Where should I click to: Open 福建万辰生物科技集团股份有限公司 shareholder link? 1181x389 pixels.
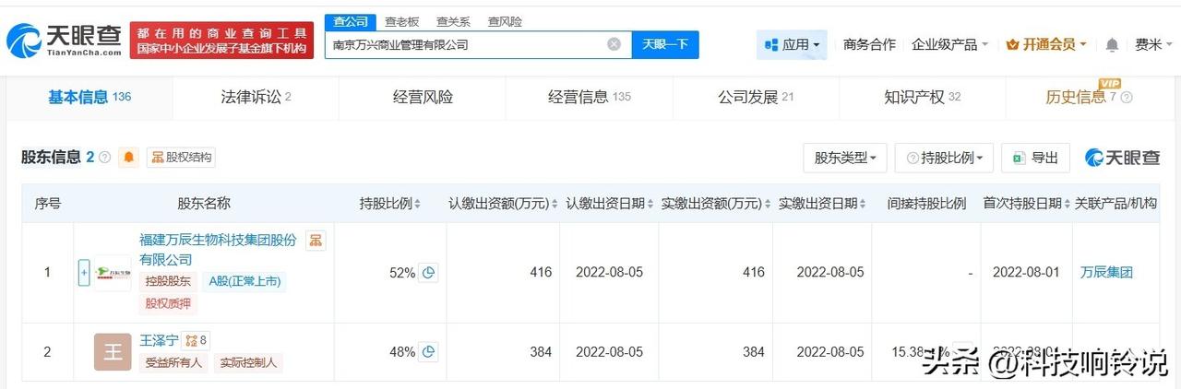pos(218,250)
